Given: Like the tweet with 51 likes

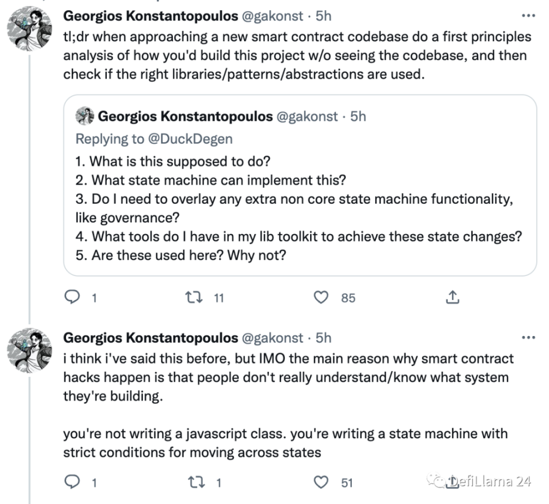Looking at the screenshot, I should [322, 482].
